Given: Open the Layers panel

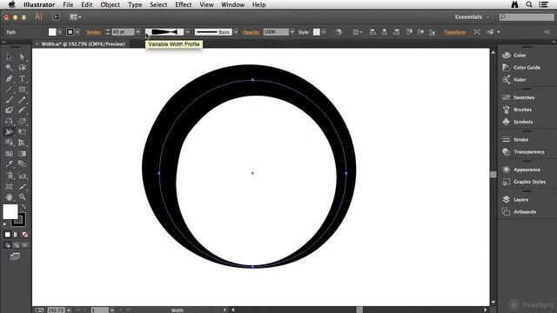Looking at the screenshot, I should pyautogui.click(x=520, y=199).
